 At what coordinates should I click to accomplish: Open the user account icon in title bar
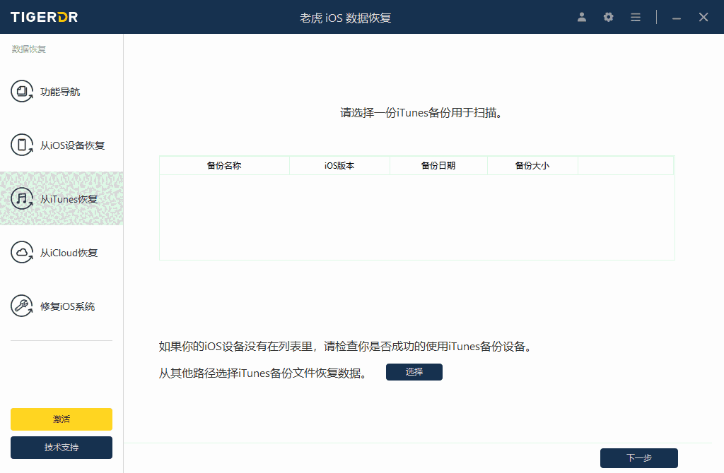pos(581,17)
